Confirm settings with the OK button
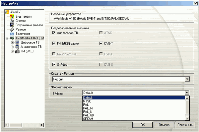The width and height of the screenshot is (199, 132). point(143,125)
